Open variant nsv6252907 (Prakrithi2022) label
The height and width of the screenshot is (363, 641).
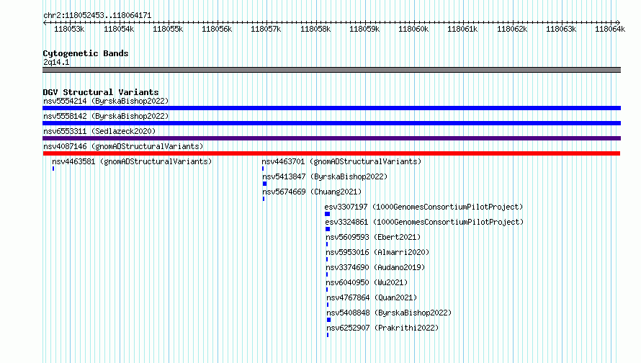pyautogui.click(x=382, y=328)
